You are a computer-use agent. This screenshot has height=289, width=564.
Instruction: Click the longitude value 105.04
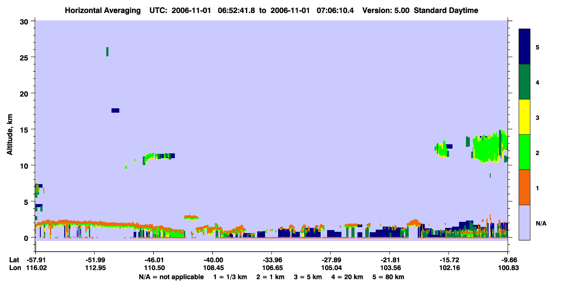pyautogui.click(x=331, y=268)
